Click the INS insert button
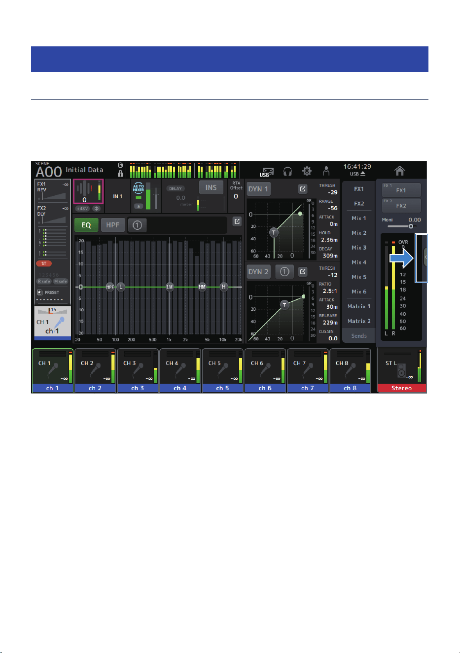Image resolution: width=460 pixels, height=653 pixels. pos(211,187)
